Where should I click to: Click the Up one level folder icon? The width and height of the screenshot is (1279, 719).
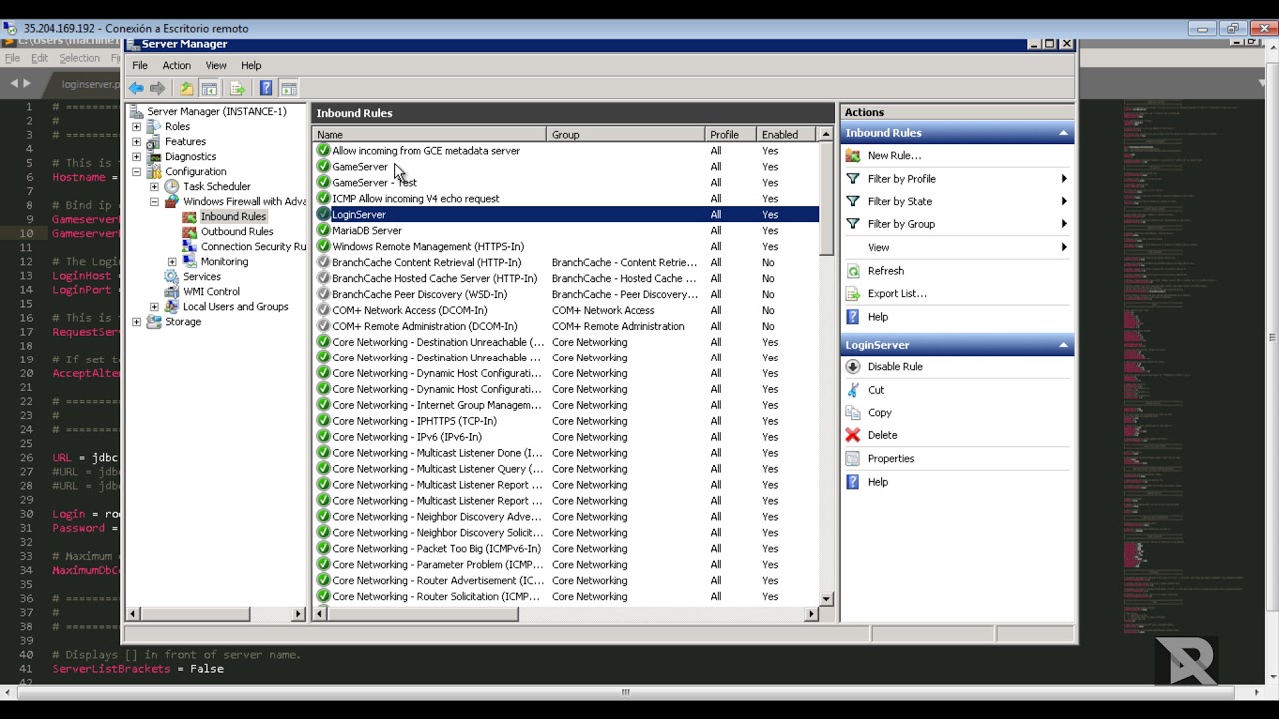186,88
